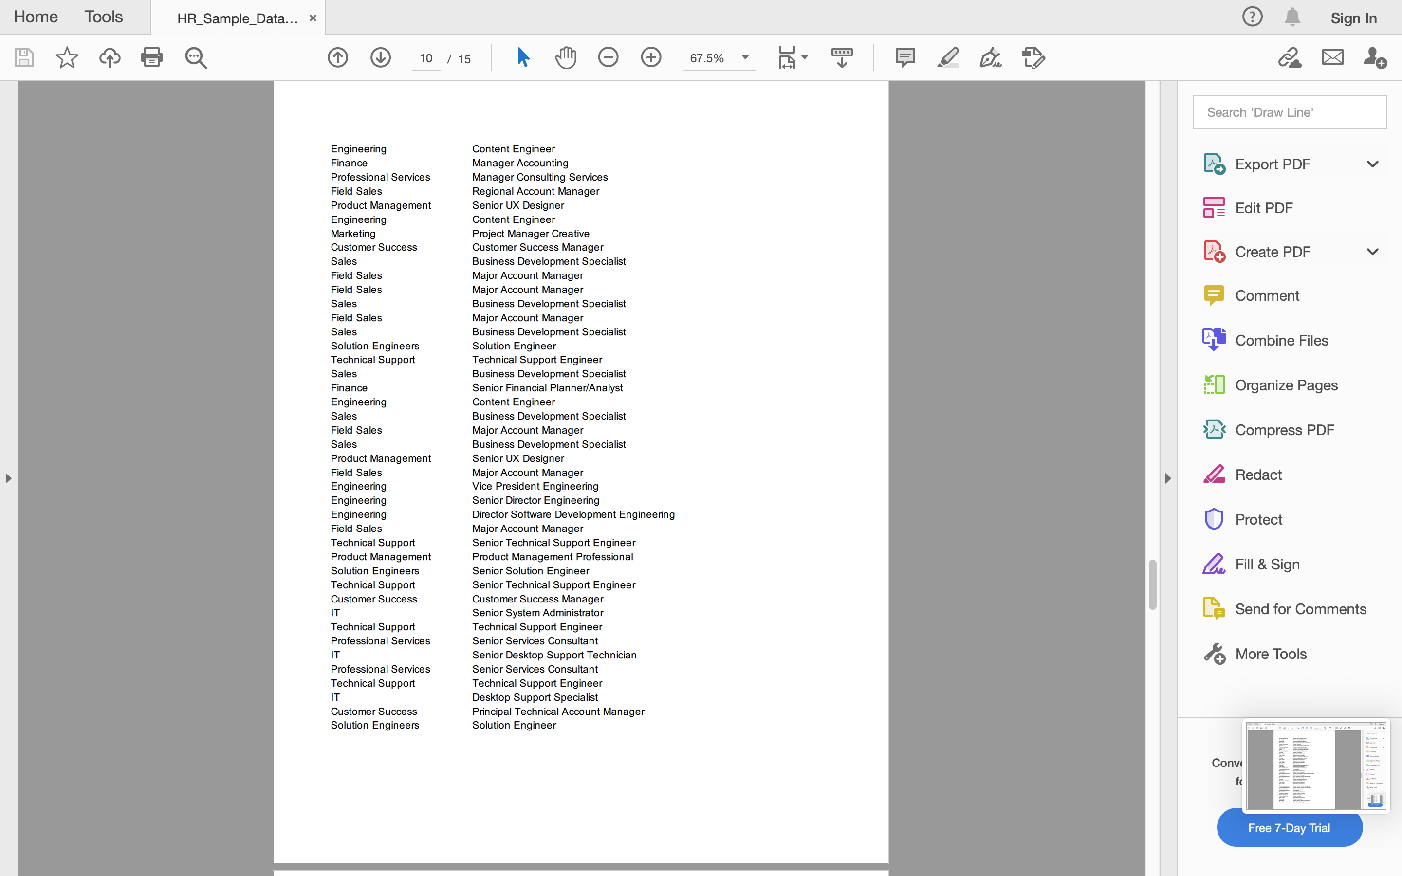Image resolution: width=1402 pixels, height=876 pixels.
Task: Click Sign In link
Action: click(x=1353, y=18)
